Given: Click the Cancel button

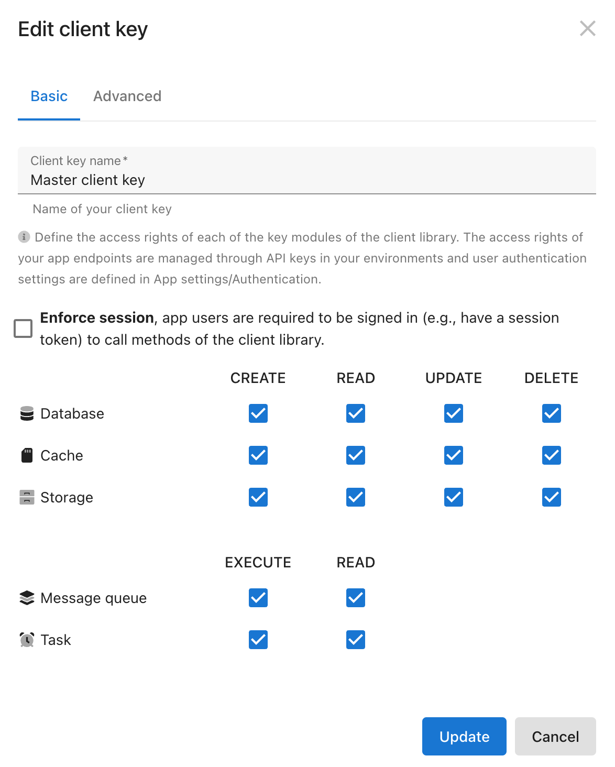Looking at the screenshot, I should pyautogui.click(x=555, y=737).
